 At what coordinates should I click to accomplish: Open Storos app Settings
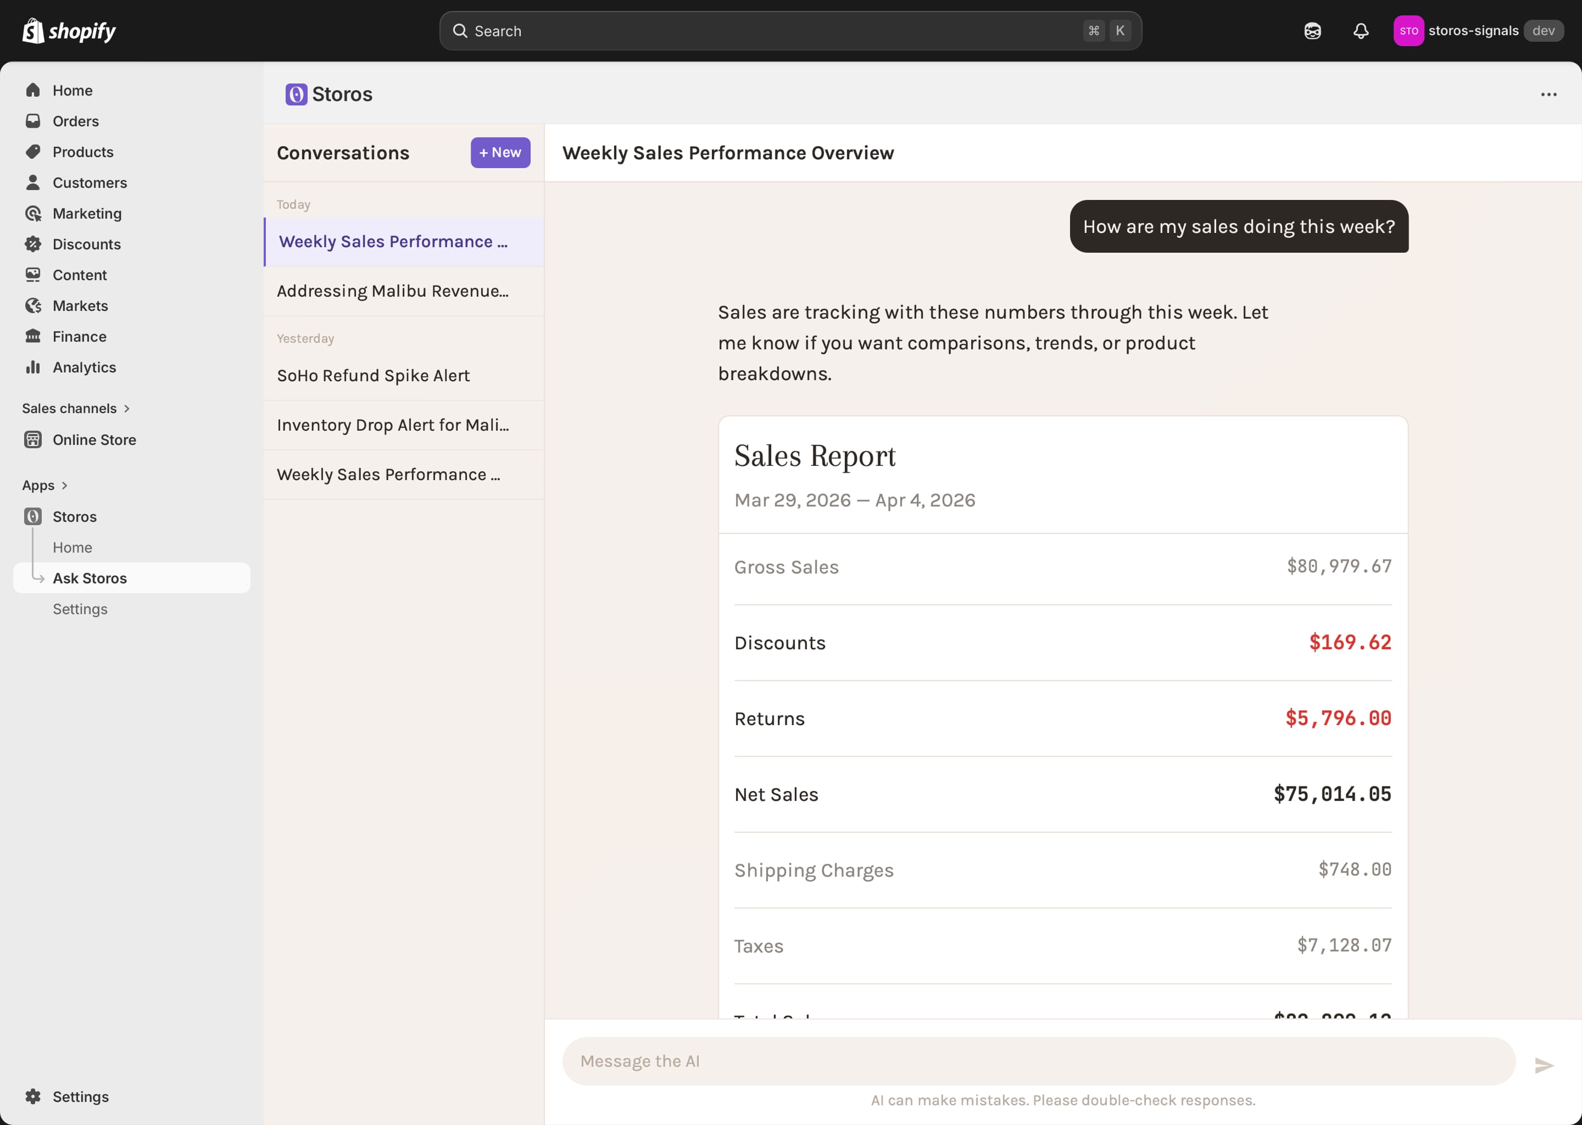pos(80,609)
